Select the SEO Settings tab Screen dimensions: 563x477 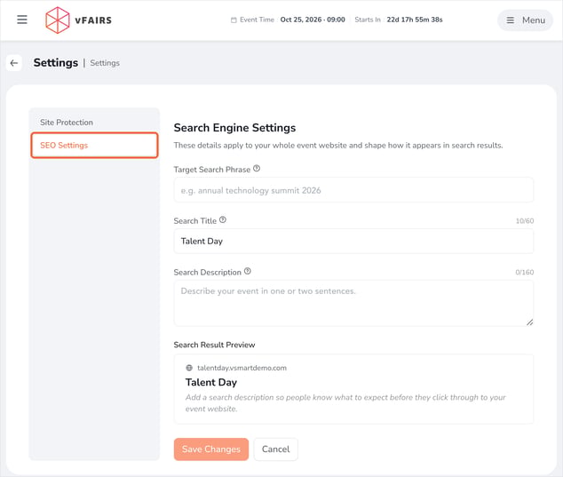[94, 145]
